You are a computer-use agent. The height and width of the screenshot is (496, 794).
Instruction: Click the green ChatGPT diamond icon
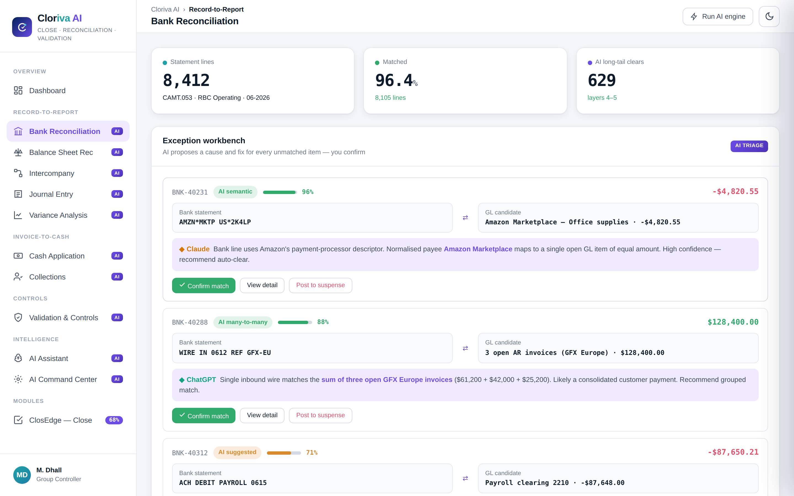pos(182,380)
